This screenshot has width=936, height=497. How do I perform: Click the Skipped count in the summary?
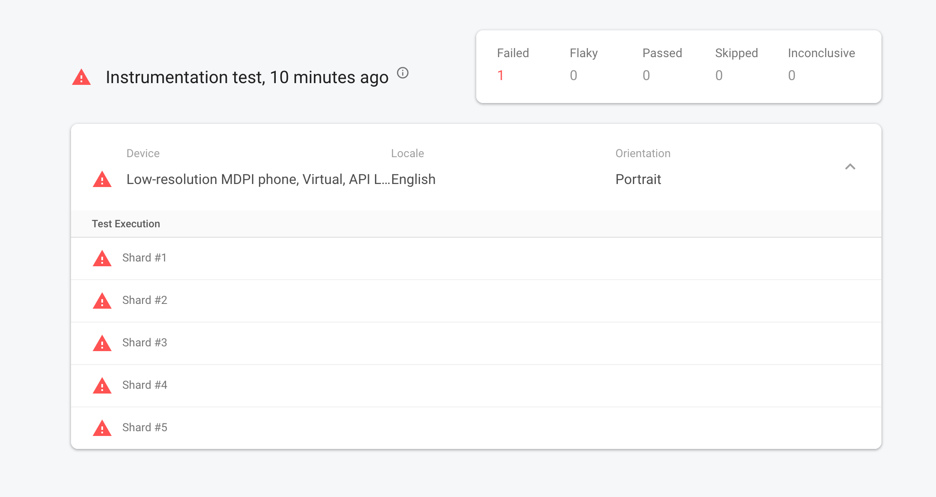click(719, 75)
